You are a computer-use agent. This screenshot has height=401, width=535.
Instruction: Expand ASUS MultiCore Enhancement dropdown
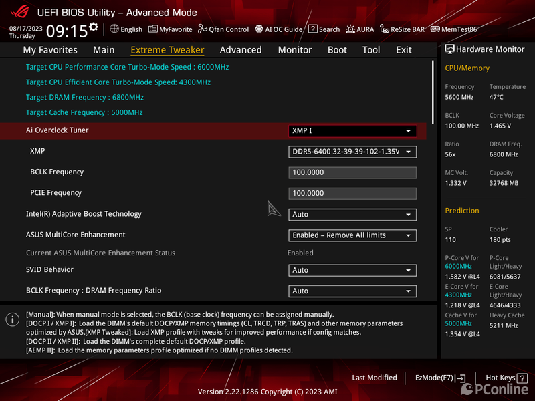click(352, 235)
